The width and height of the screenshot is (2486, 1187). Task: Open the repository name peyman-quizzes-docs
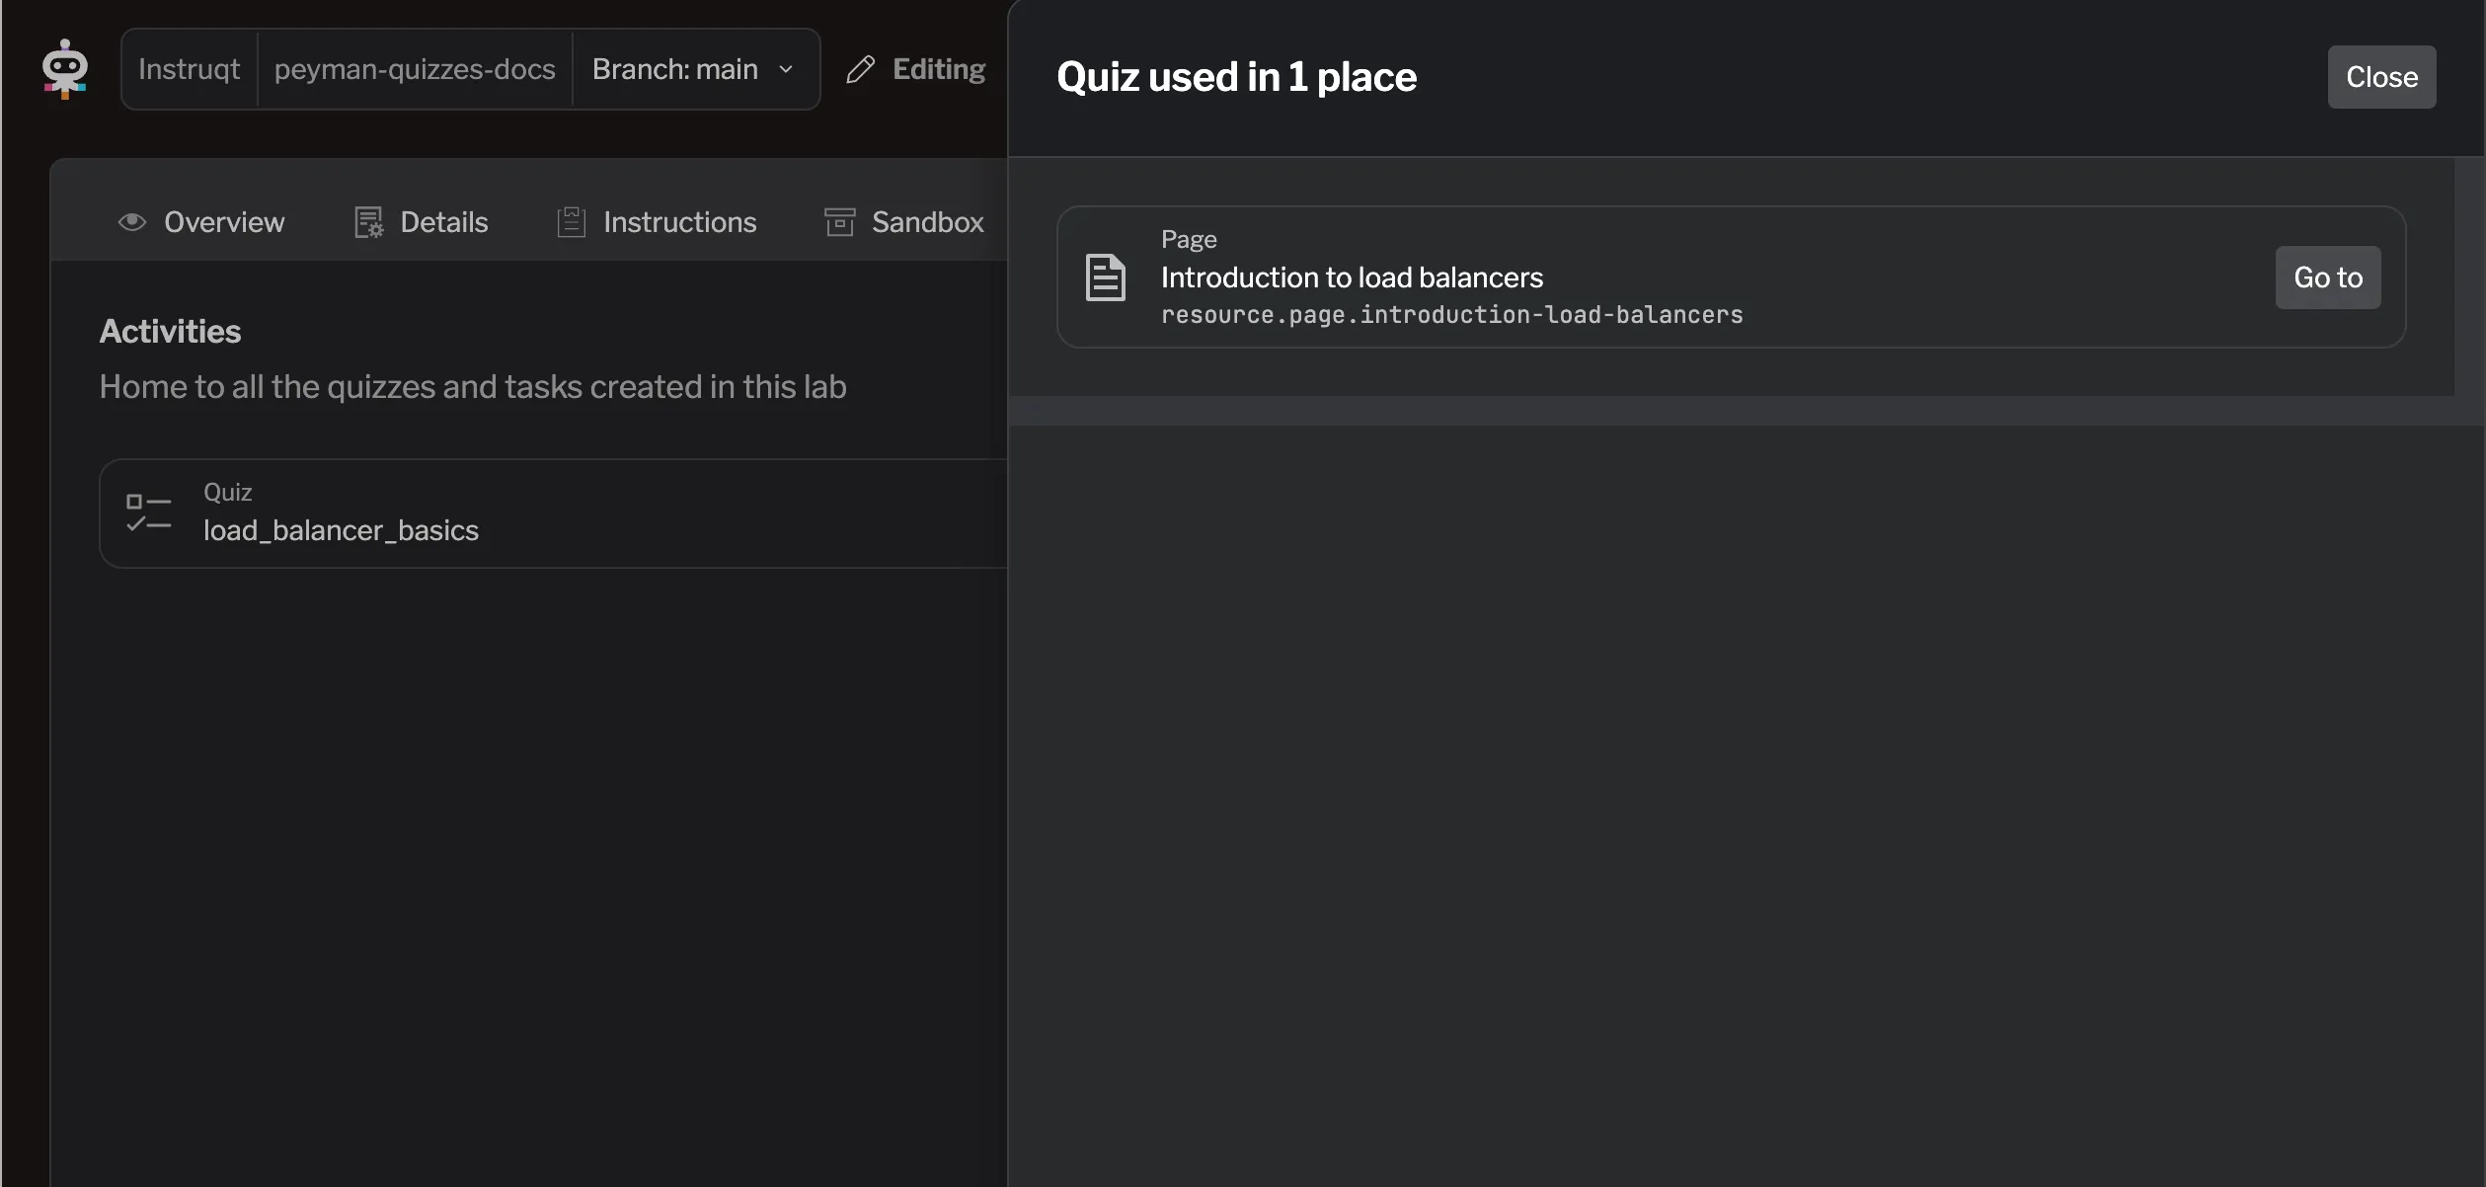click(x=414, y=68)
